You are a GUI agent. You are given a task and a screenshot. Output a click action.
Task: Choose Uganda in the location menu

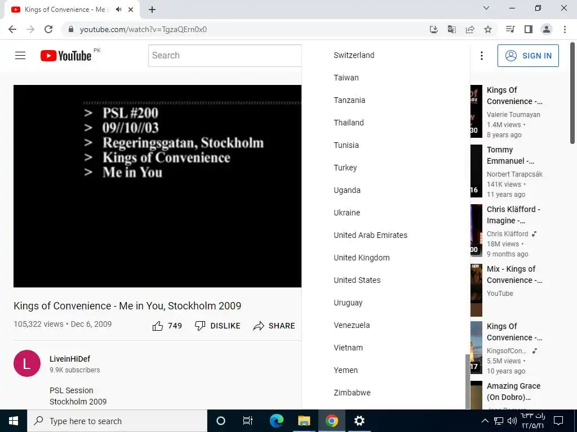347,190
